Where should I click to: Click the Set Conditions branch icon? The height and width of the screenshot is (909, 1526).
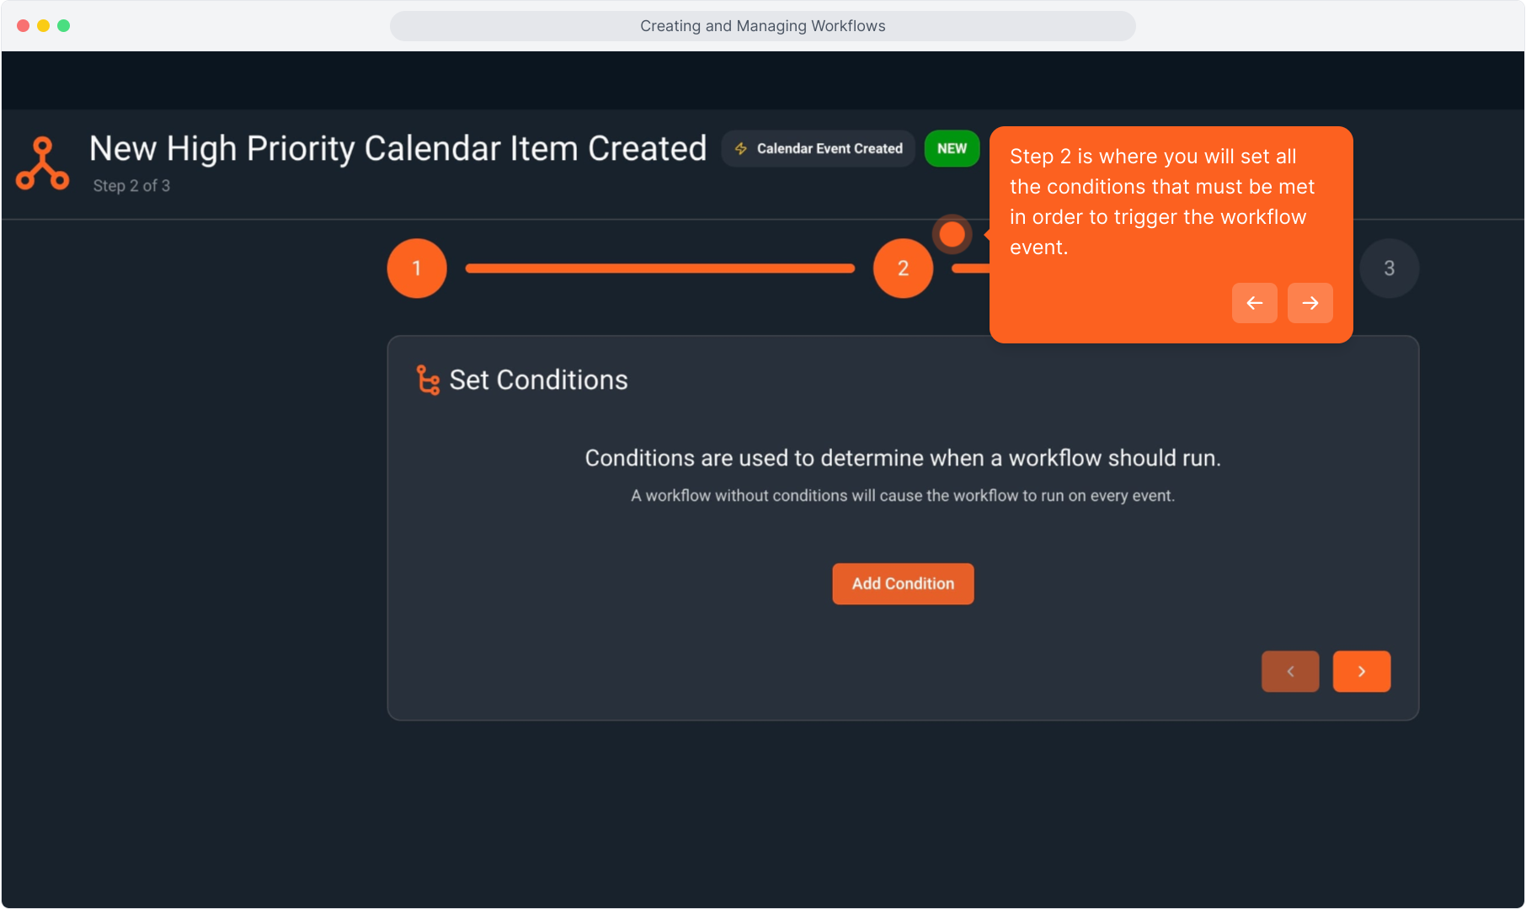pyautogui.click(x=428, y=380)
